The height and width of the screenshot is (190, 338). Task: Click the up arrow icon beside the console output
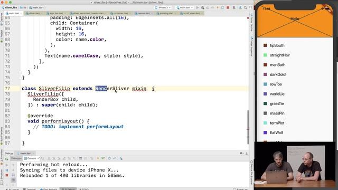[13, 165]
